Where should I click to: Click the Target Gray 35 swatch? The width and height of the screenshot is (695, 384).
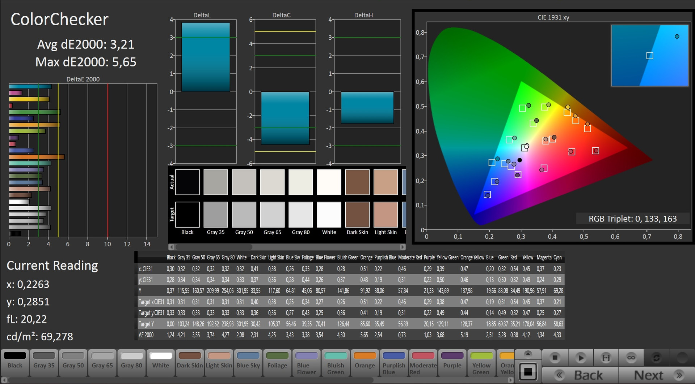pos(216,215)
